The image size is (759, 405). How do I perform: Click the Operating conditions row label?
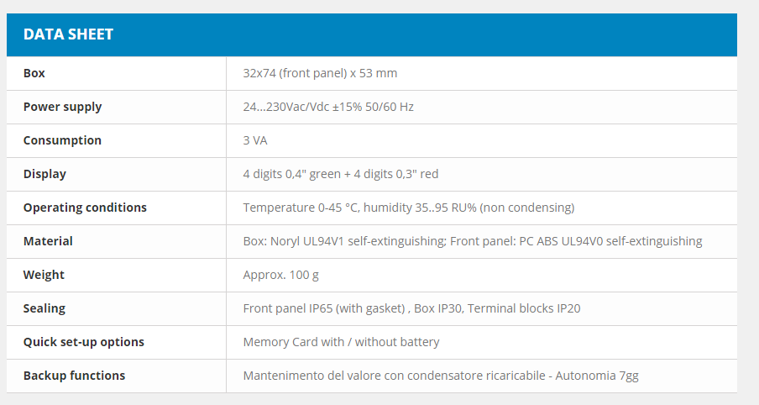tap(85, 208)
